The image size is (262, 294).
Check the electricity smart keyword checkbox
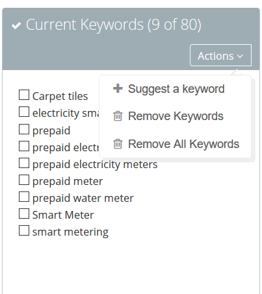point(24,112)
